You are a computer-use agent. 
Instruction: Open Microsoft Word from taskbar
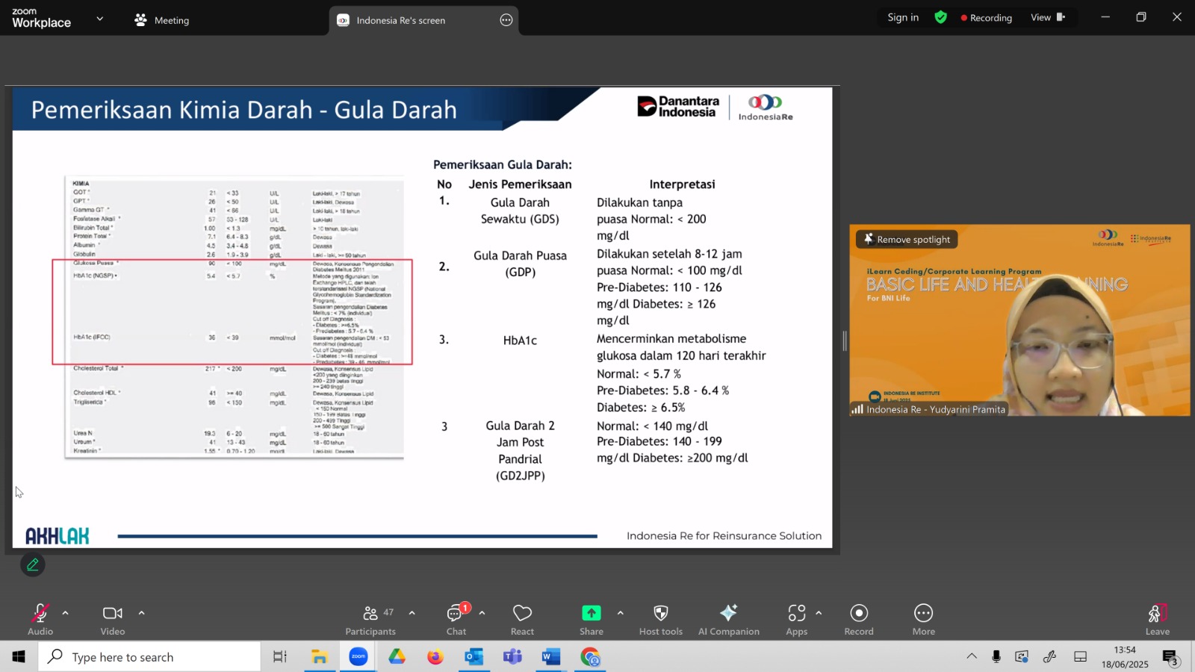pos(551,656)
